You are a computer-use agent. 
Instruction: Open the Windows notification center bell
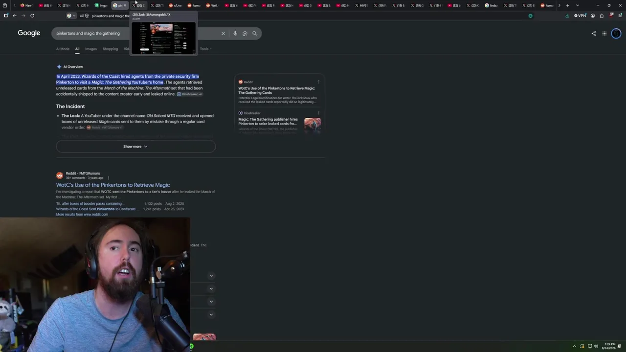point(619,346)
